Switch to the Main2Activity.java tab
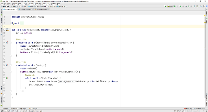The width and height of the screenshot is (208, 112). point(26,9)
